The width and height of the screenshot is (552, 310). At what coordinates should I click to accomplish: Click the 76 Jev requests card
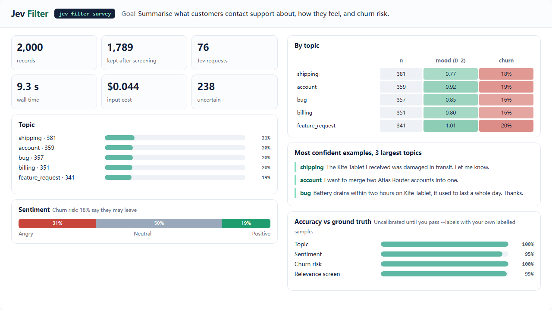tap(234, 53)
